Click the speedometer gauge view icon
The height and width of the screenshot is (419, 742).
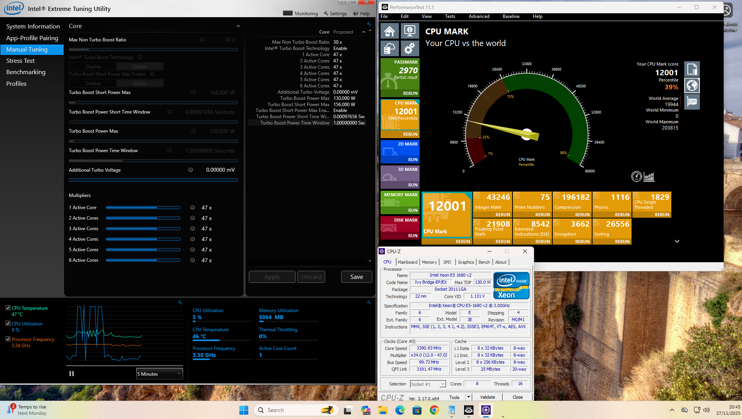click(x=636, y=177)
